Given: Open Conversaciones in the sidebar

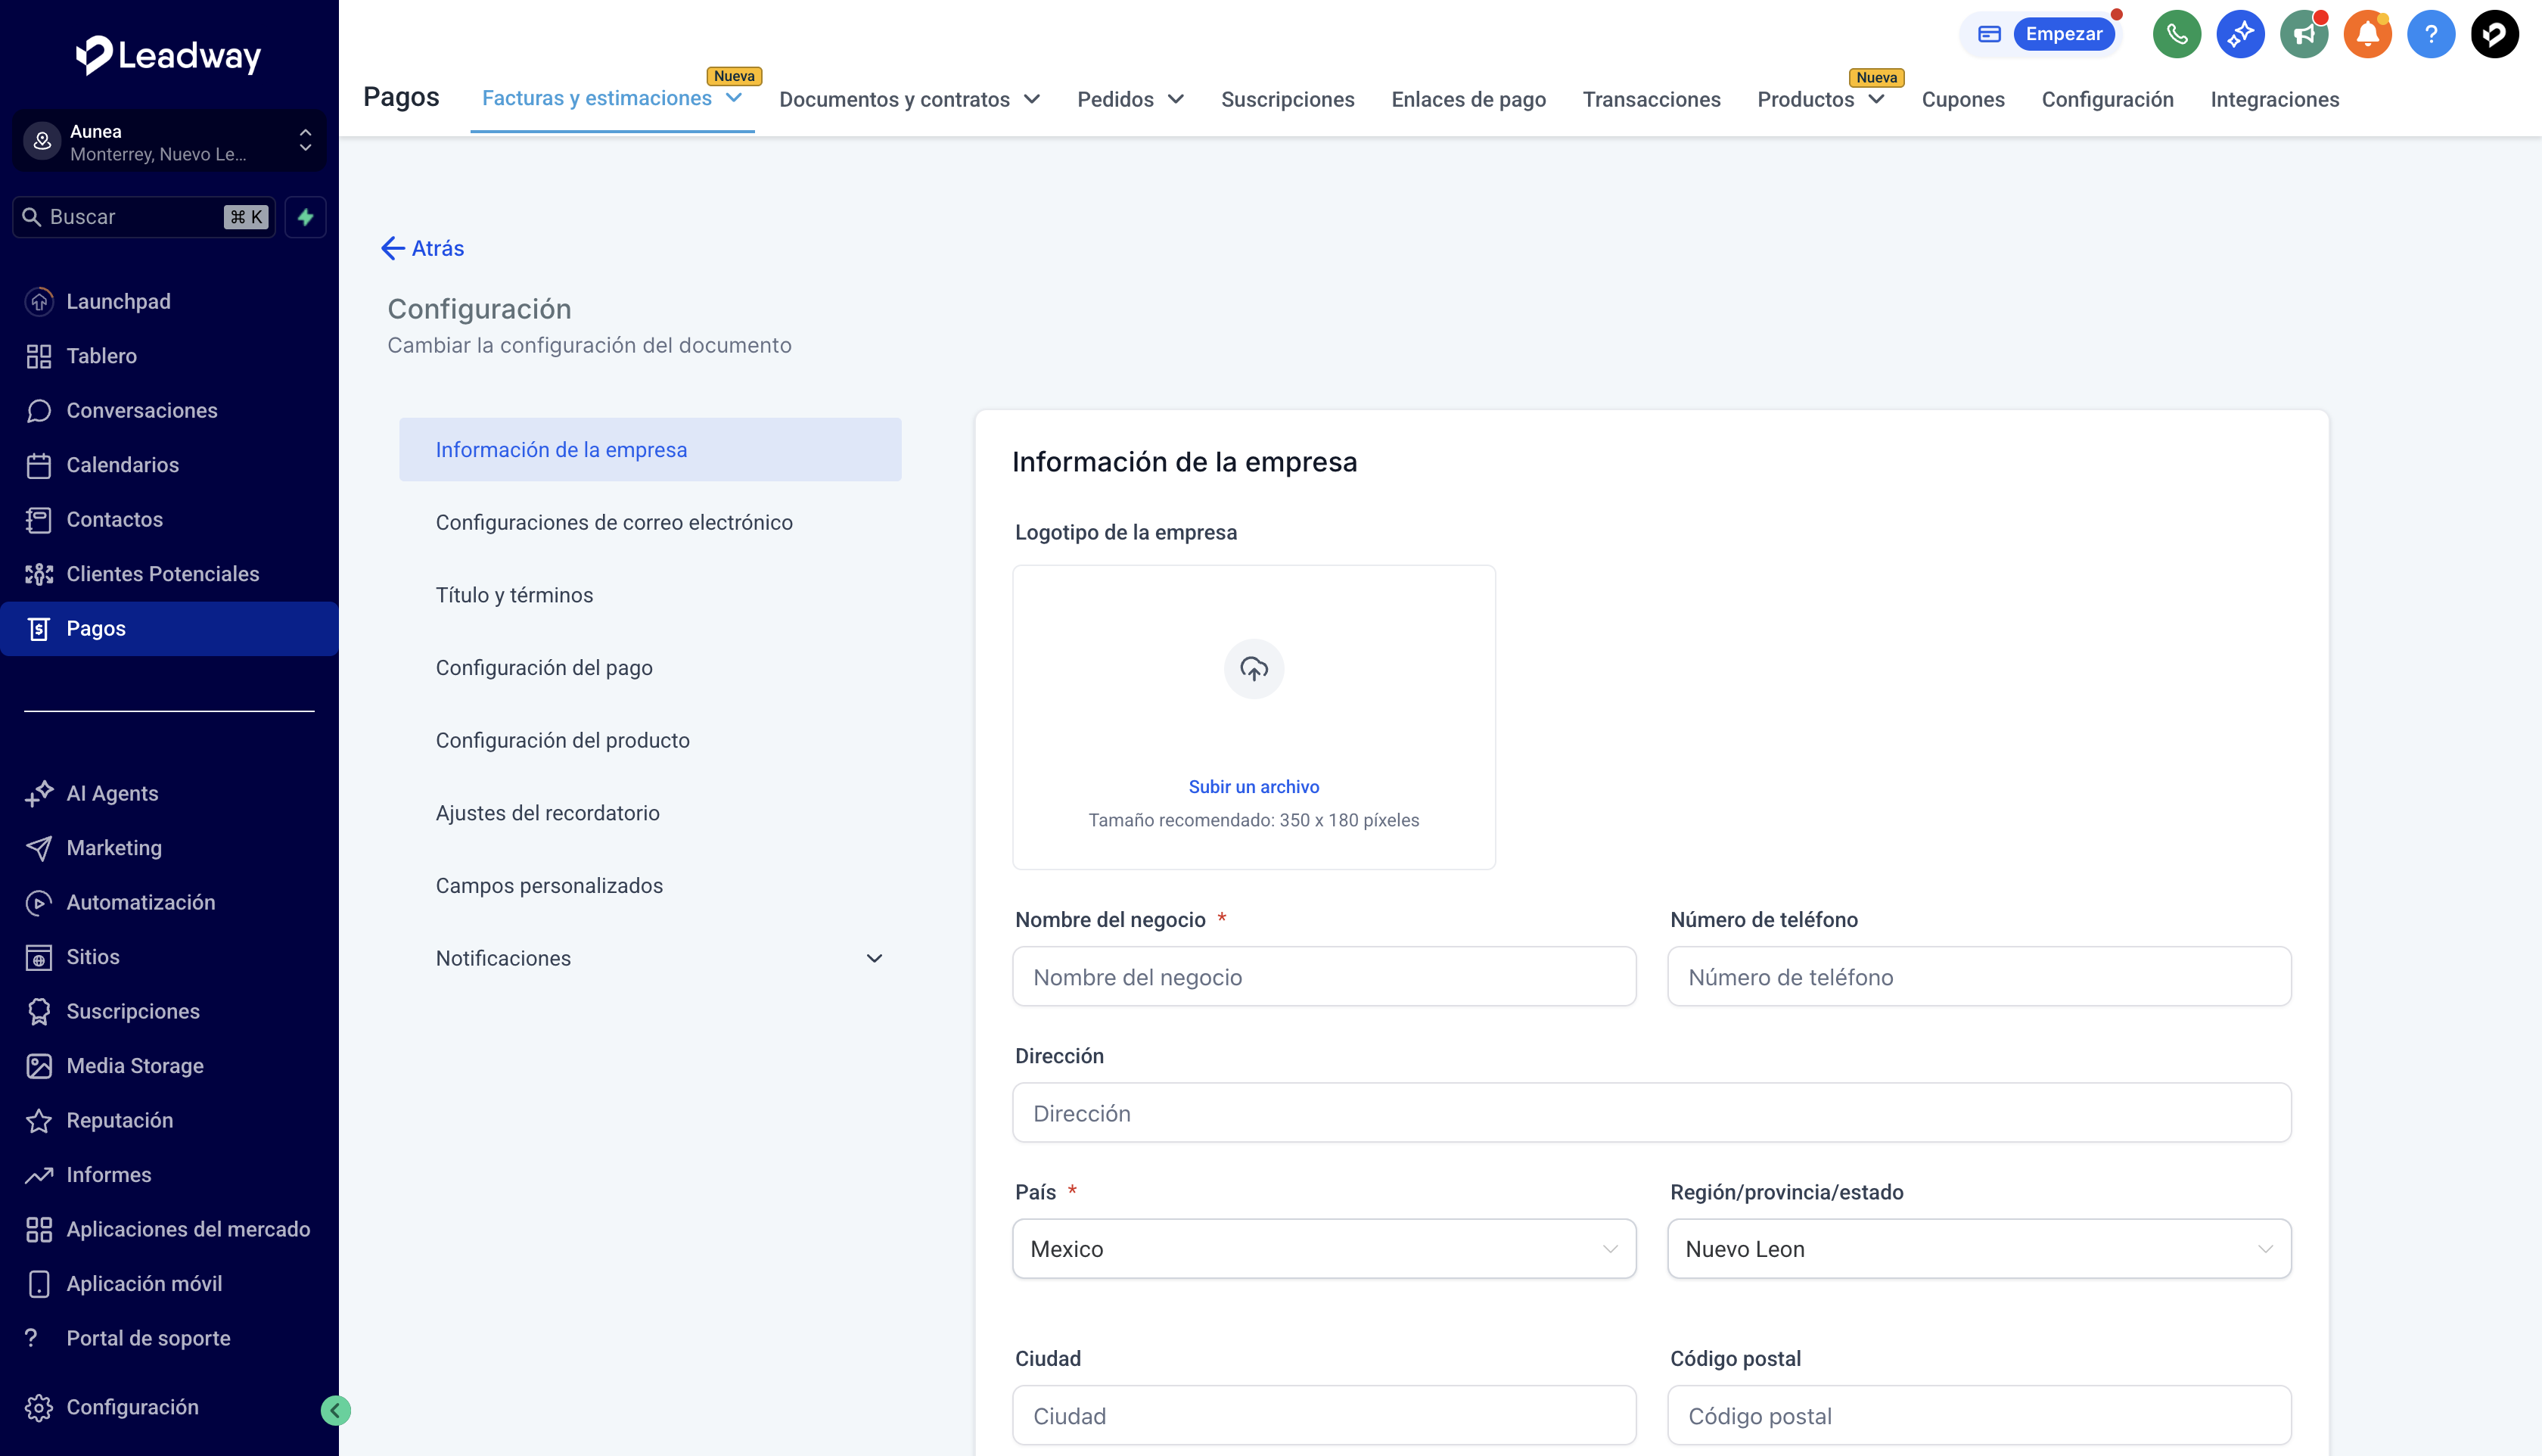Looking at the screenshot, I should tap(141, 410).
